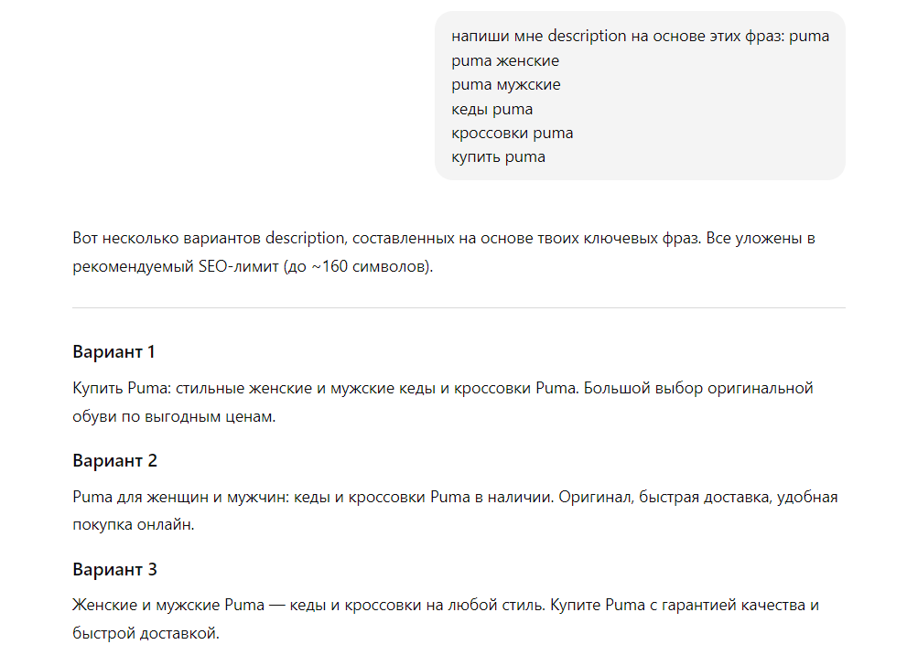This screenshot has height=666, width=907.
Task: Click the phrase "купить puma"
Action: (x=498, y=157)
